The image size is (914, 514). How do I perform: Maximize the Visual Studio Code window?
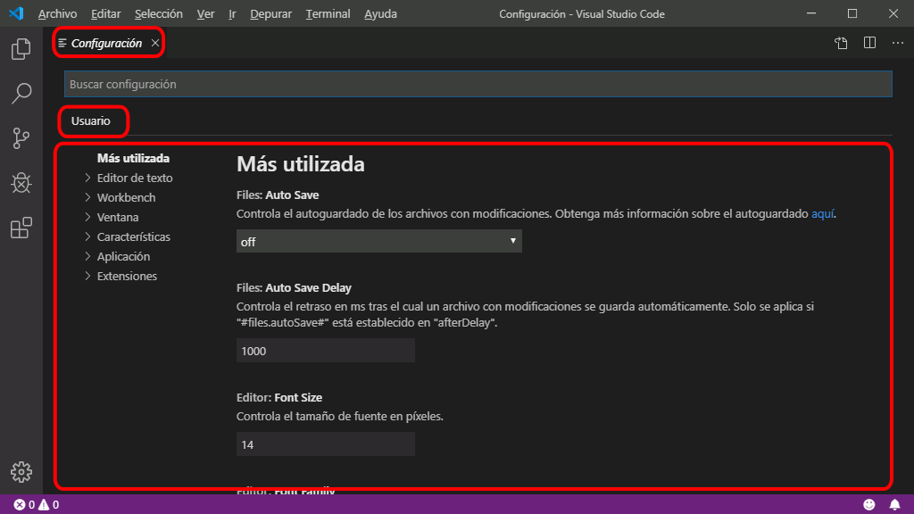click(852, 13)
